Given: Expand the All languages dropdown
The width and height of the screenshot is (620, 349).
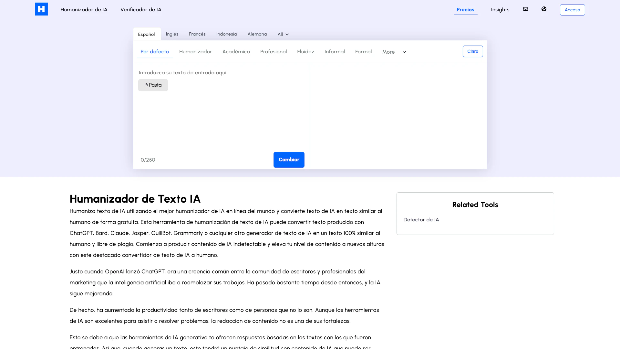Looking at the screenshot, I should tap(283, 34).
